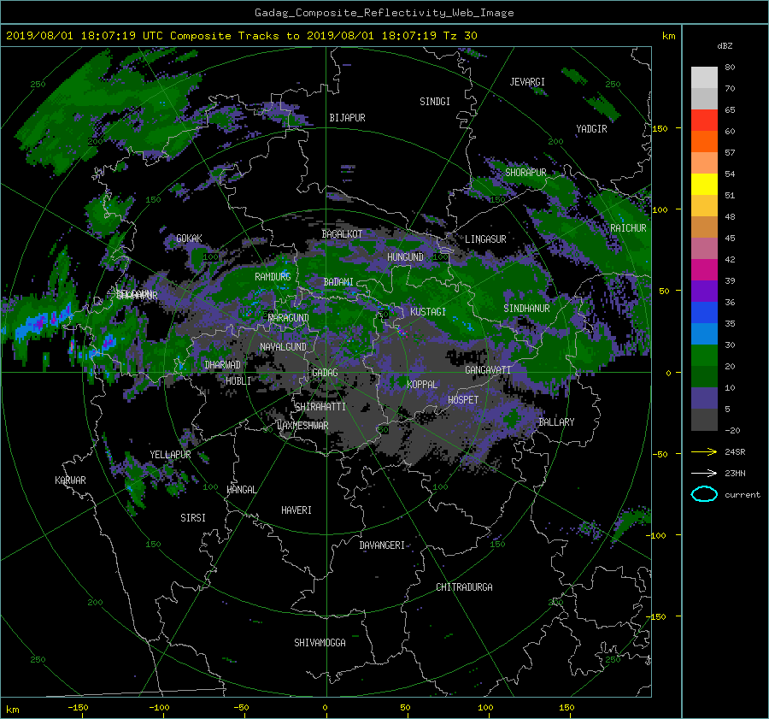
Task: Click the SINDHANUR city label
Action: pyautogui.click(x=526, y=309)
